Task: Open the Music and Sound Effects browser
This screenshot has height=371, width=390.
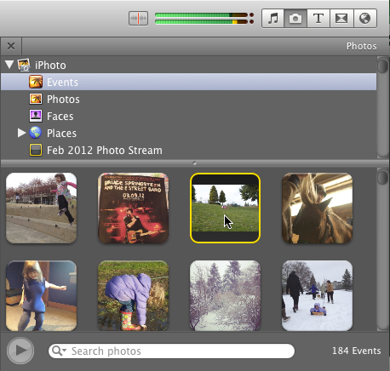Action: tap(272, 19)
